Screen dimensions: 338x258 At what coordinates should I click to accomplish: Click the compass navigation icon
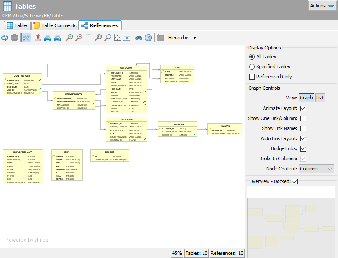(148, 38)
